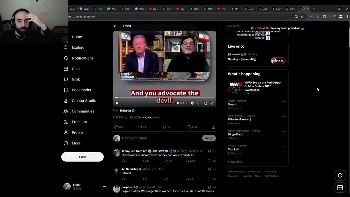Click the Creator Studio icon
Screen dimensions: 350x197
click(x=66, y=101)
